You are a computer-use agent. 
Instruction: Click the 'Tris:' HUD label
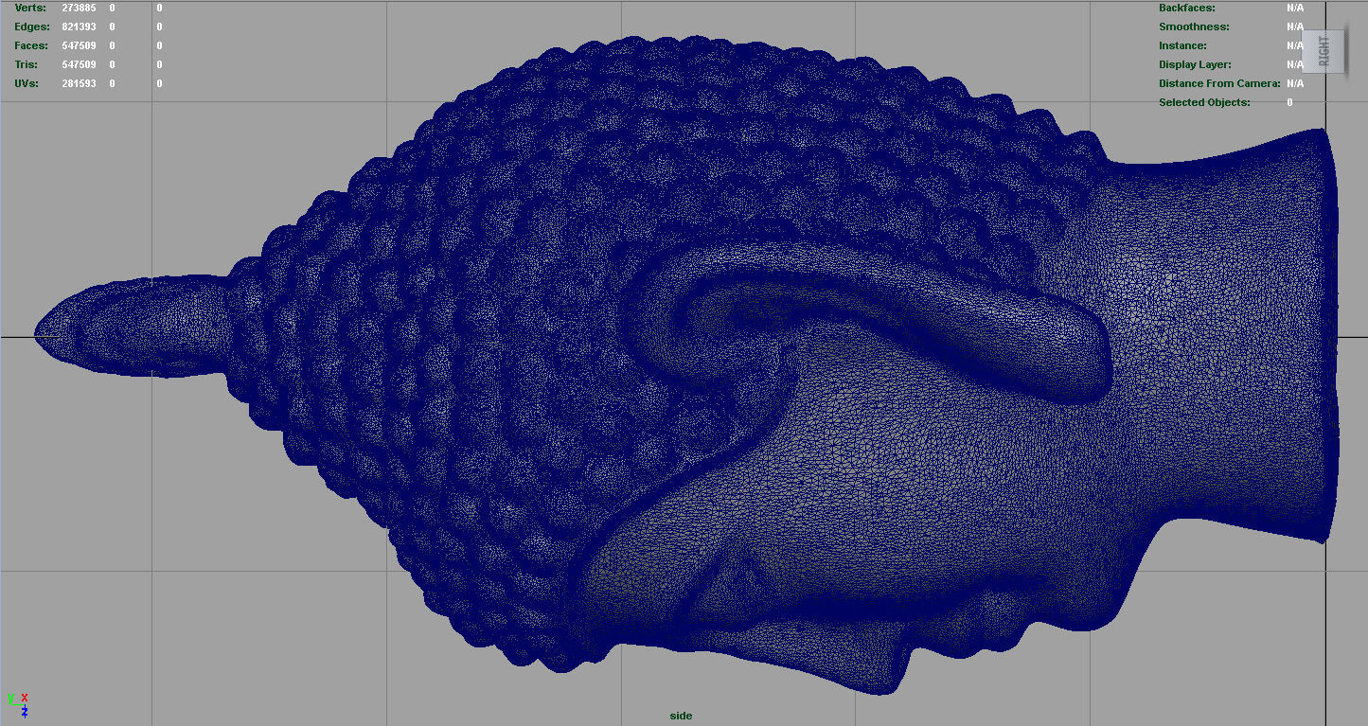(x=28, y=64)
